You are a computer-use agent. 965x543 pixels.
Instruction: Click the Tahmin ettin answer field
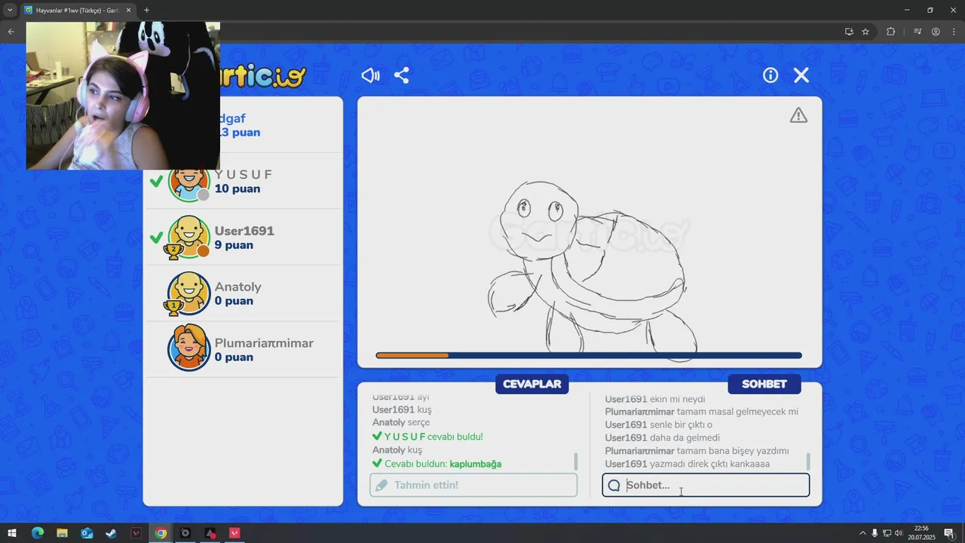point(473,485)
